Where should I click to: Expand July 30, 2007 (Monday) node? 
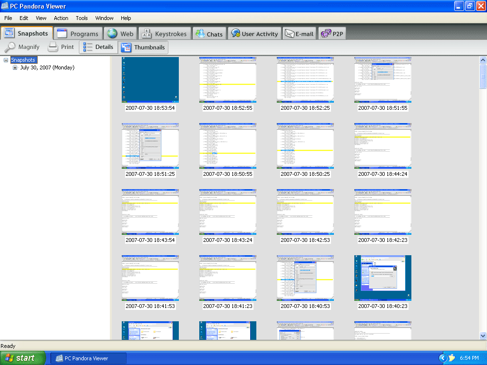(15, 68)
